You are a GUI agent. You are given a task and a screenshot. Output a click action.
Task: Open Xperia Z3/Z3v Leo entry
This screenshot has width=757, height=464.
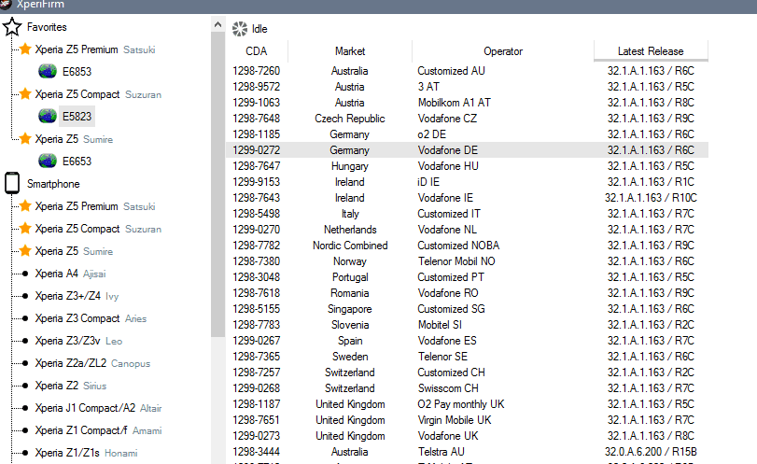[x=78, y=341]
